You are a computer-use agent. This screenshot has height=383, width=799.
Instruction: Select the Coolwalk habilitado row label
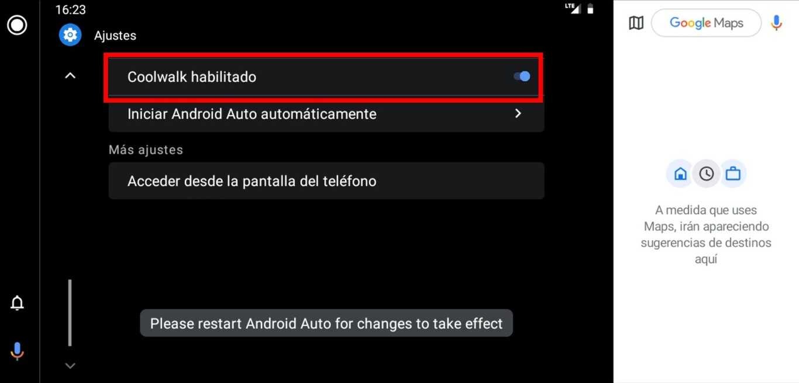point(192,77)
